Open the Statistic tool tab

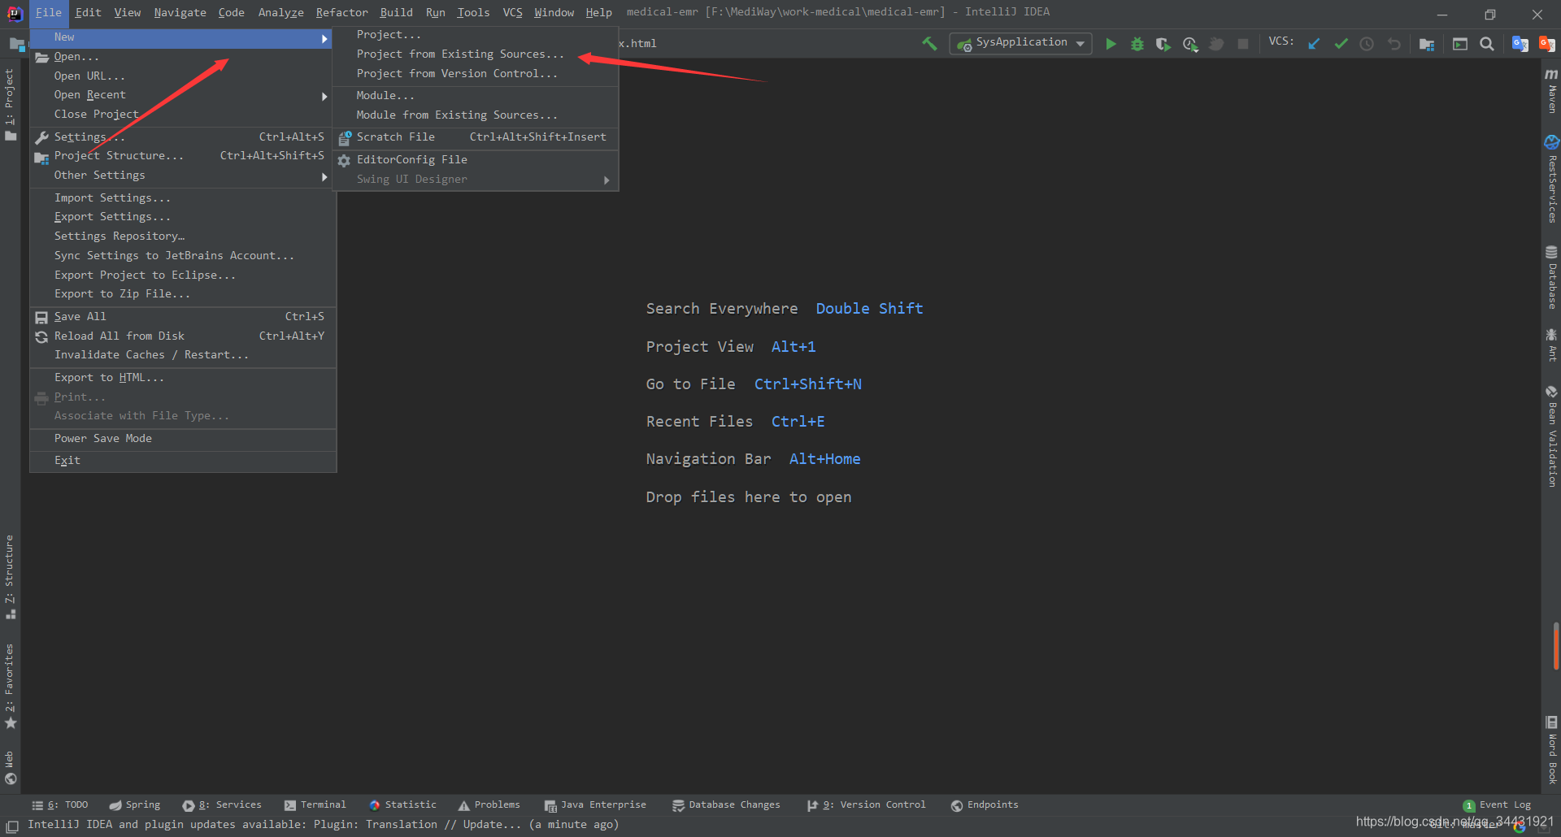coord(402,805)
